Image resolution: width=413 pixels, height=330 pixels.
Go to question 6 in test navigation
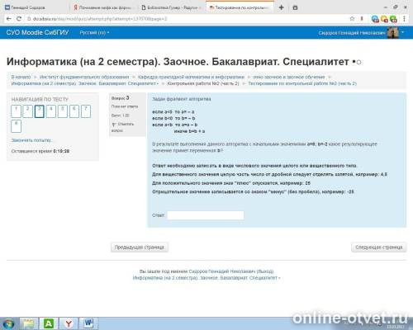coord(74,111)
